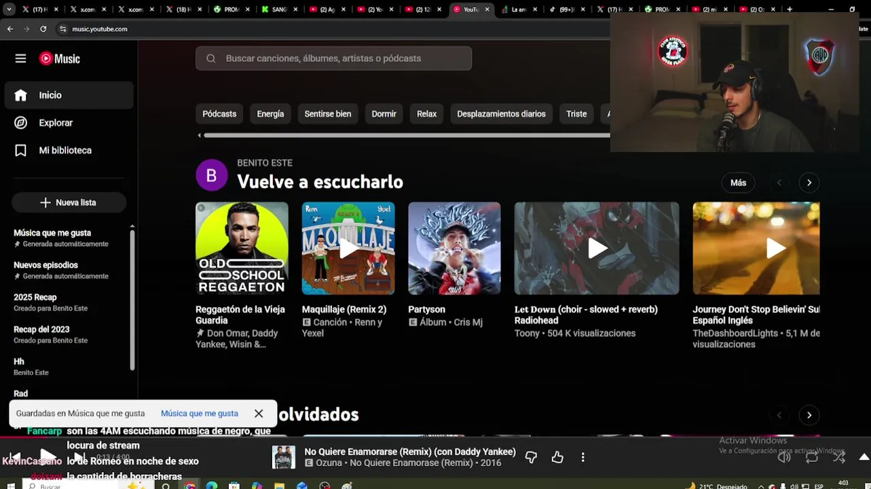This screenshot has height=489, width=871.
Task: Show the next Vuelve a escucharlo items
Action: (x=809, y=183)
